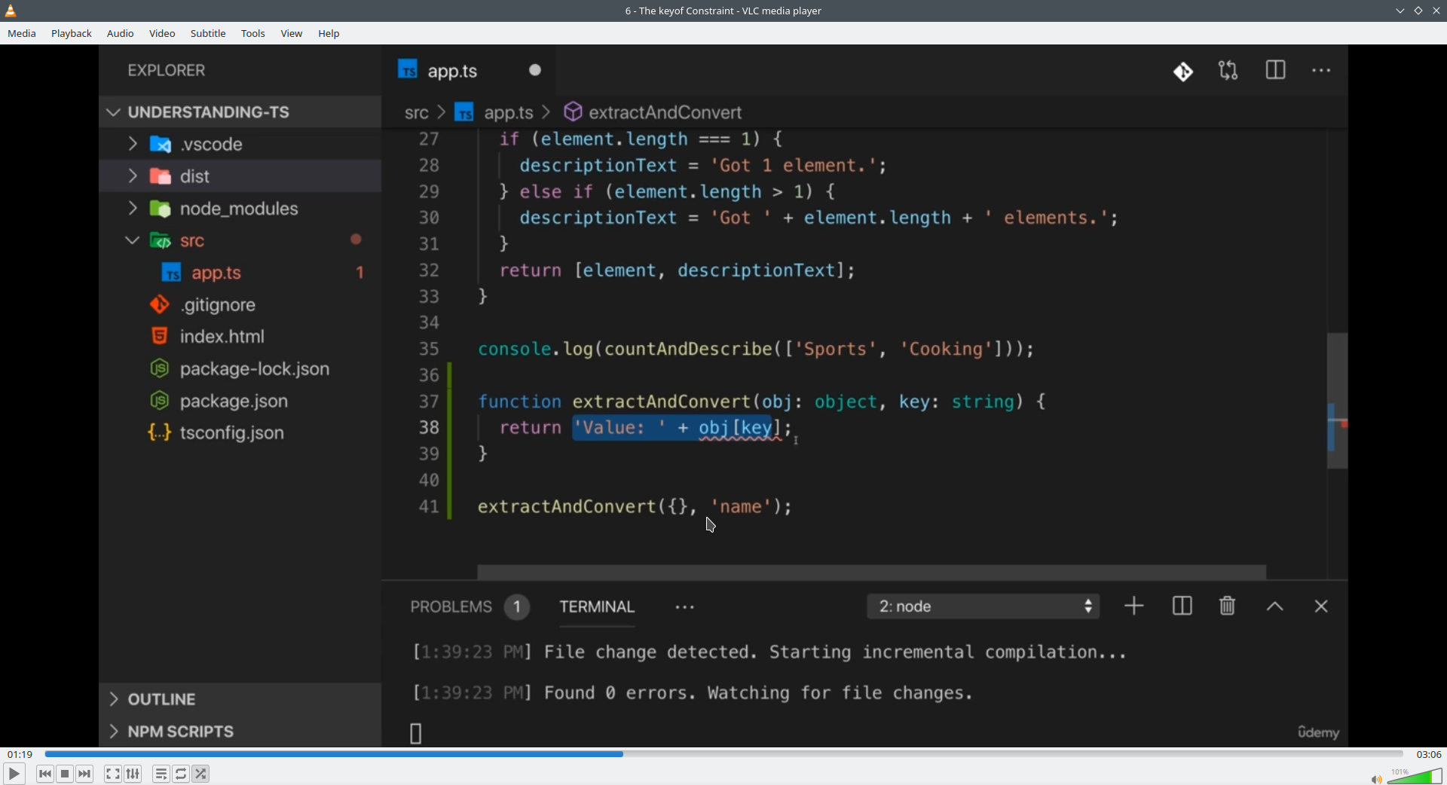
Task: Seek within the playback progress bar
Action: (x=723, y=754)
